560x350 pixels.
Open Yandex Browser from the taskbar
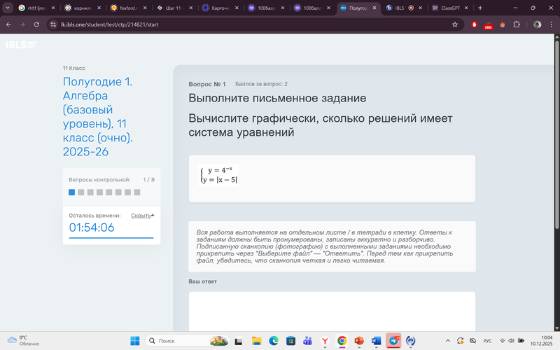click(325, 340)
